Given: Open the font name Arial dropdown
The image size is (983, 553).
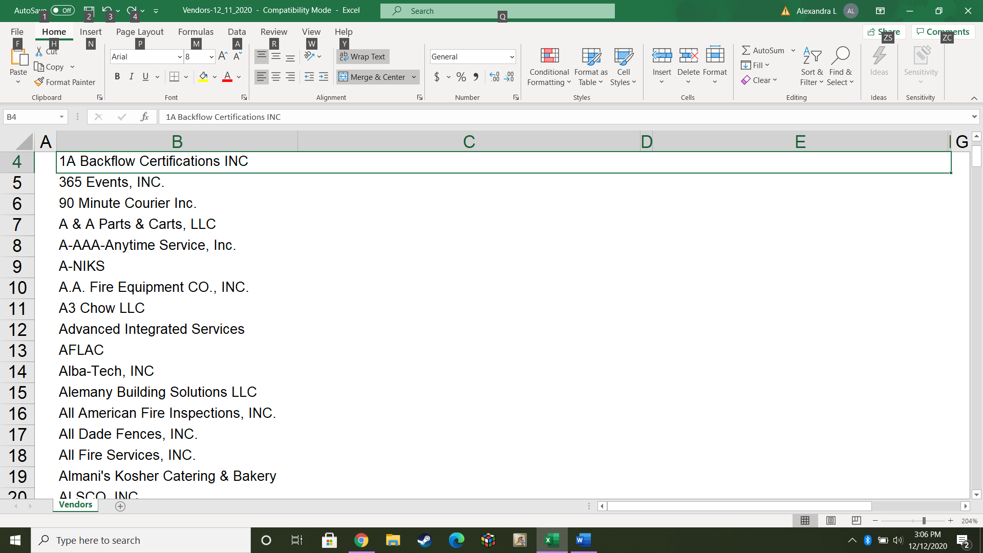Looking at the screenshot, I should pos(180,57).
